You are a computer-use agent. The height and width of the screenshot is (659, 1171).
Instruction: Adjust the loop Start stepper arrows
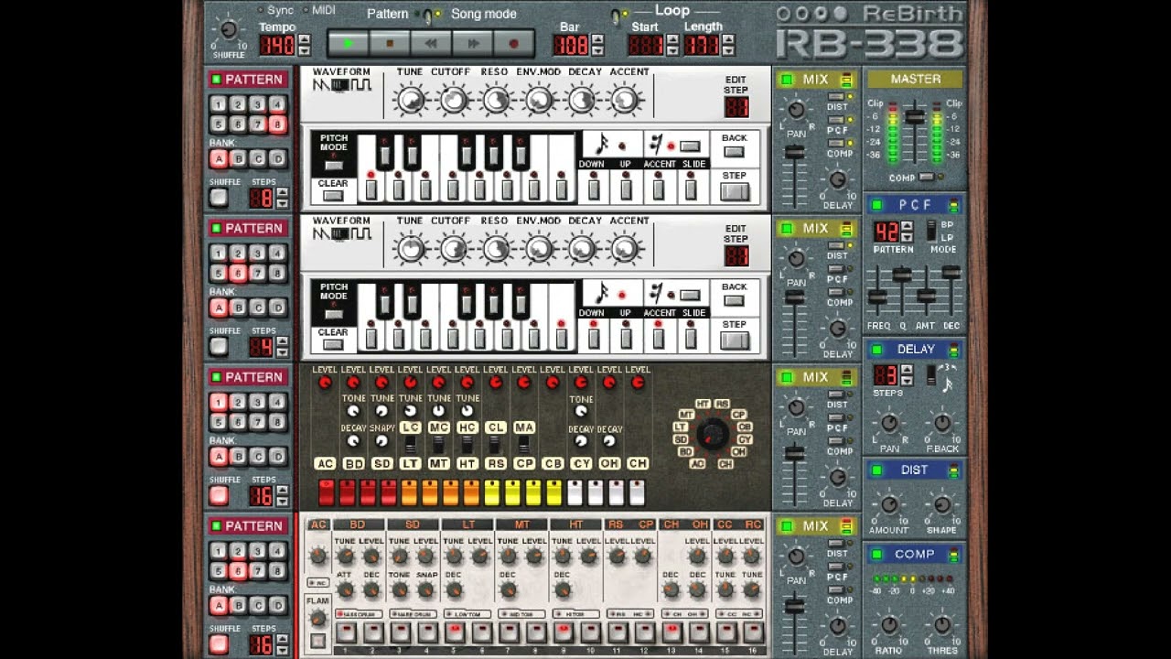tap(672, 45)
